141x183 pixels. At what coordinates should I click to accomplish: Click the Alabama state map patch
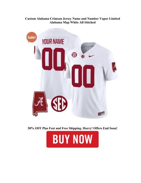coord(40,104)
